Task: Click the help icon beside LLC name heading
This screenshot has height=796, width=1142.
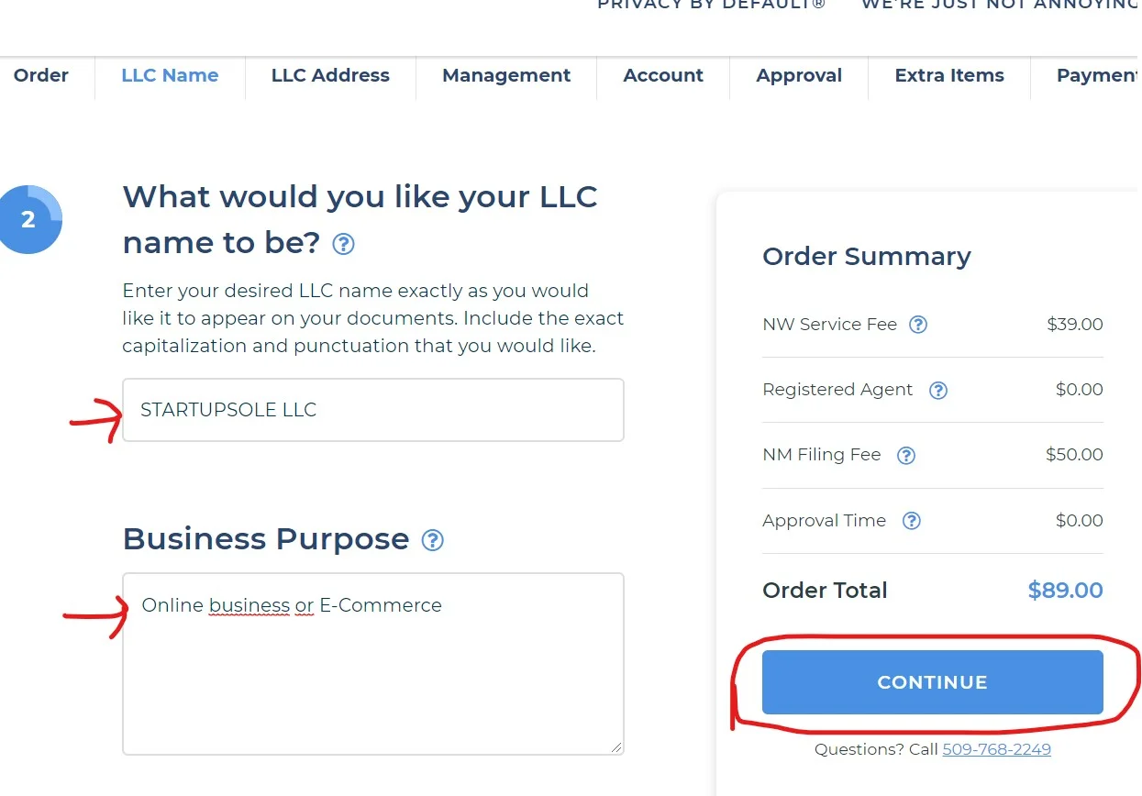Action: coord(343,244)
